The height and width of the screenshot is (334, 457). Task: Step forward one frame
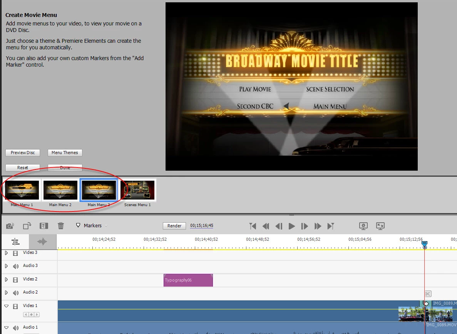point(305,226)
